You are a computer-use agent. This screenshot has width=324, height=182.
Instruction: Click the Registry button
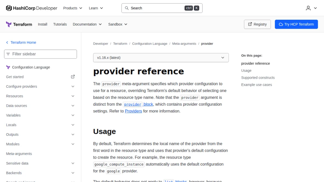coord(257,24)
